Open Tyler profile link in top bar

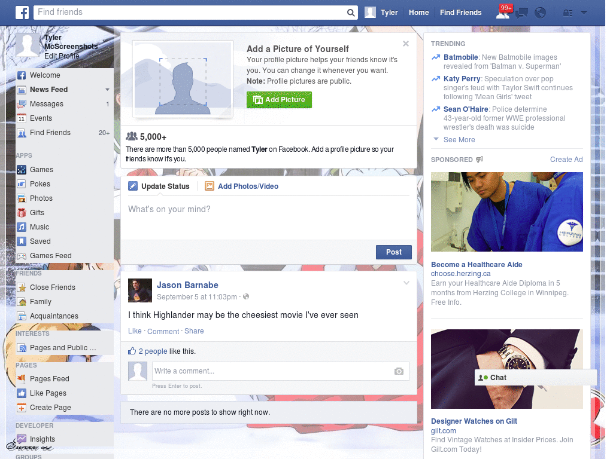coord(389,13)
